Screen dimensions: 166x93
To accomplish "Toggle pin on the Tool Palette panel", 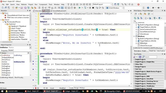I will (162, 54).
